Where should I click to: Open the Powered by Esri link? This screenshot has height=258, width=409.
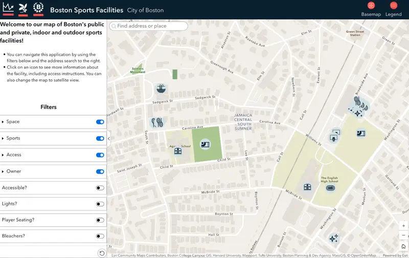pos(395,255)
